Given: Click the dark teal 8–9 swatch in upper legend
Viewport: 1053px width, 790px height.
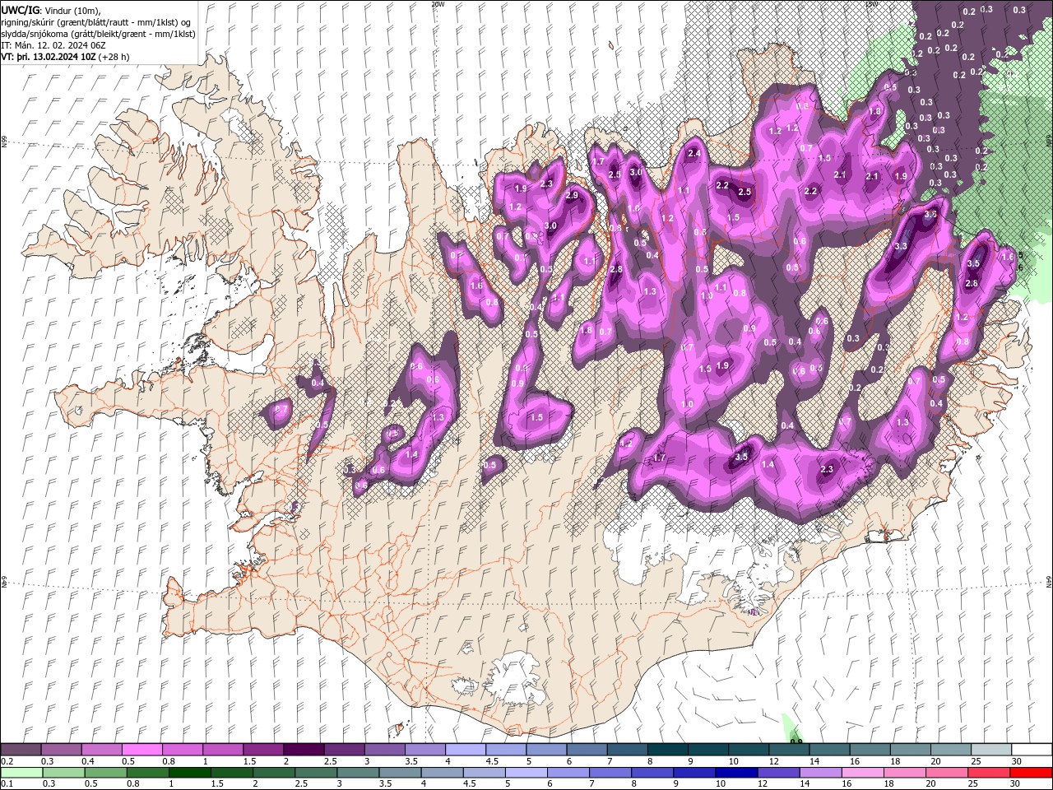Looking at the screenshot, I should tap(668, 750).
